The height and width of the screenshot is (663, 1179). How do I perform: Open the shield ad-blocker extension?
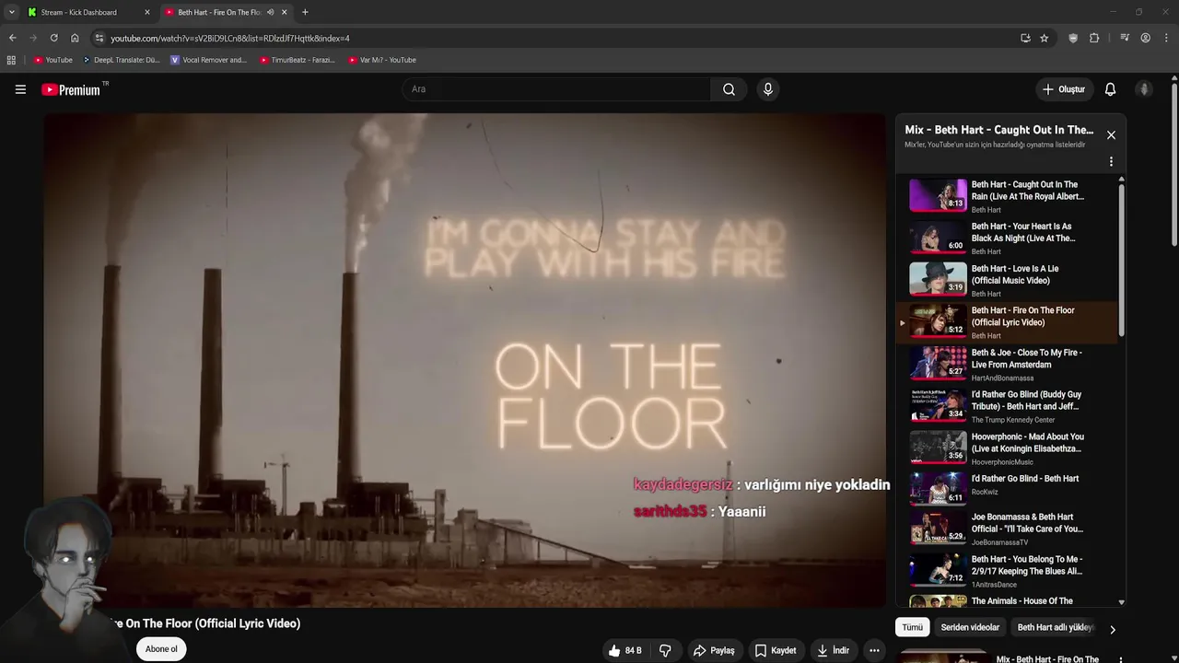(1073, 38)
